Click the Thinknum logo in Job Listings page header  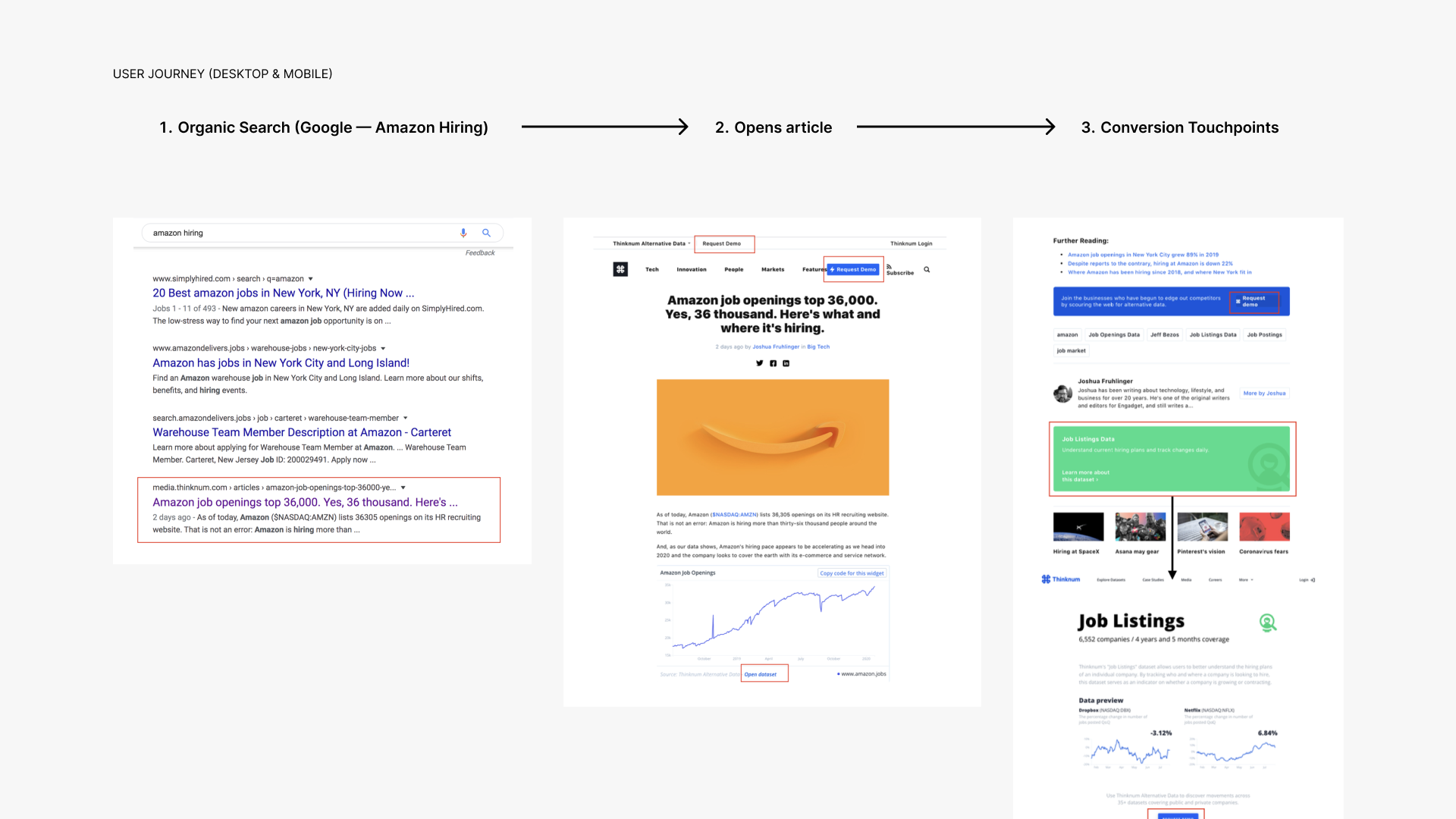coord(1060,579)
